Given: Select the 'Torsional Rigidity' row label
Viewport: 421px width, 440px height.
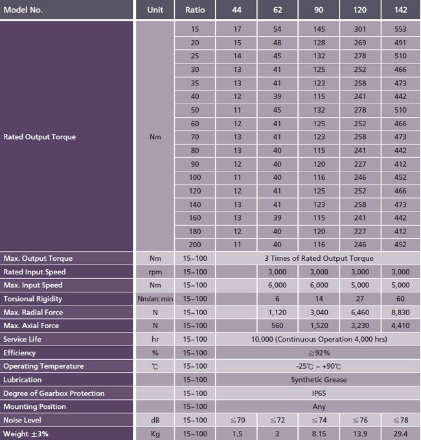Looking at the screenshot, I should tap(66, 299).
